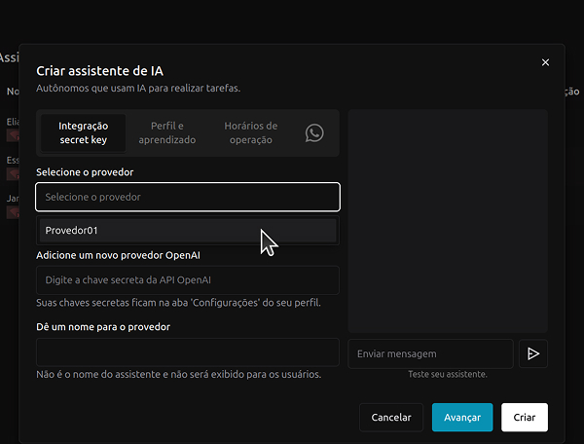
Task: Focus the OpenAI API secret key field
Action: click(x=188, y=280)
